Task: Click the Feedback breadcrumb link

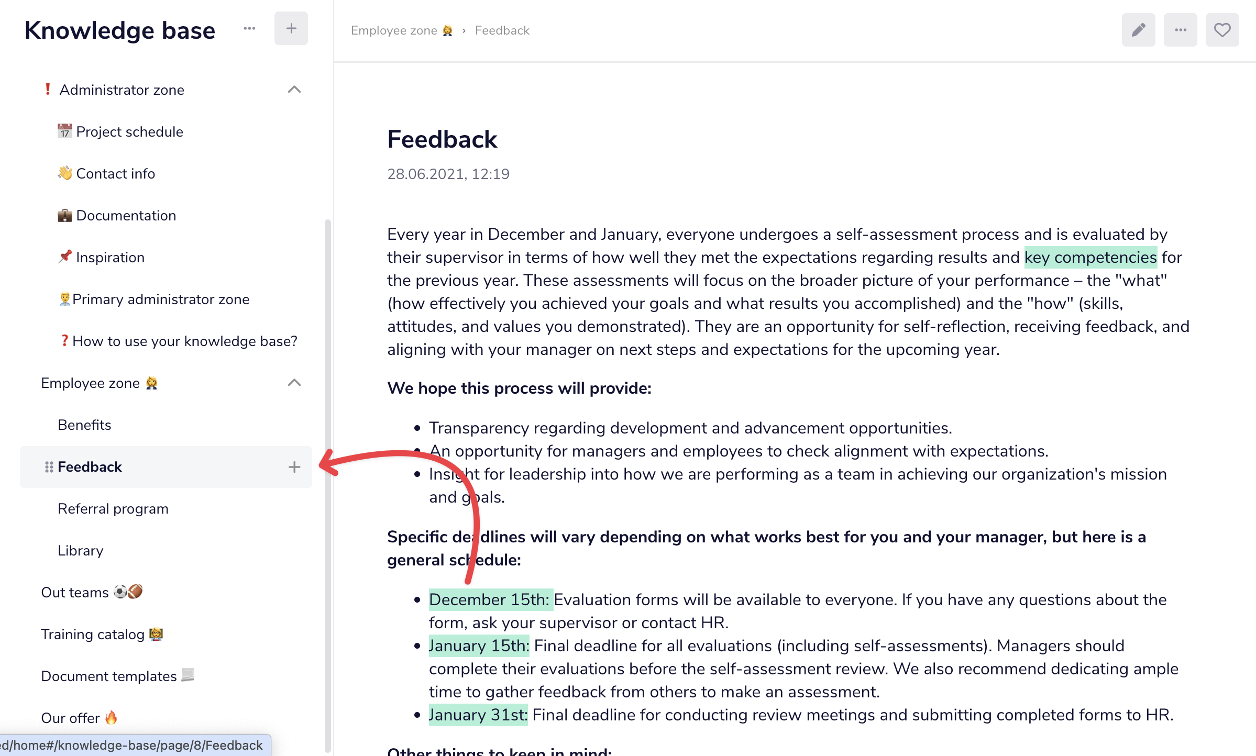Action: click(502, 30)
